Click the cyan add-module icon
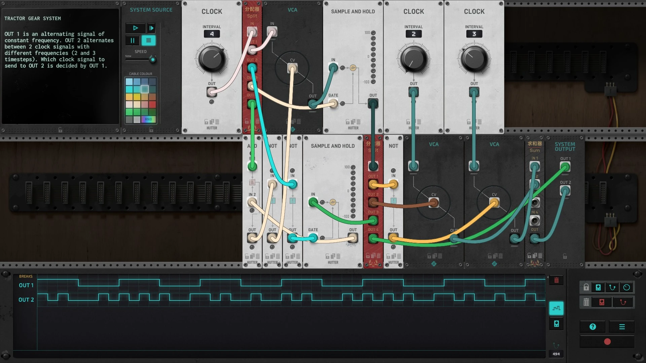 tap(598, 287)
